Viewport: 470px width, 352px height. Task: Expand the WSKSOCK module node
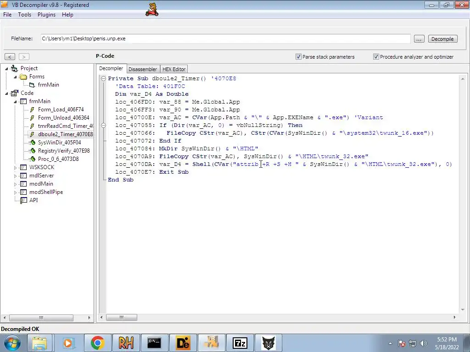[x=15, y=168]
